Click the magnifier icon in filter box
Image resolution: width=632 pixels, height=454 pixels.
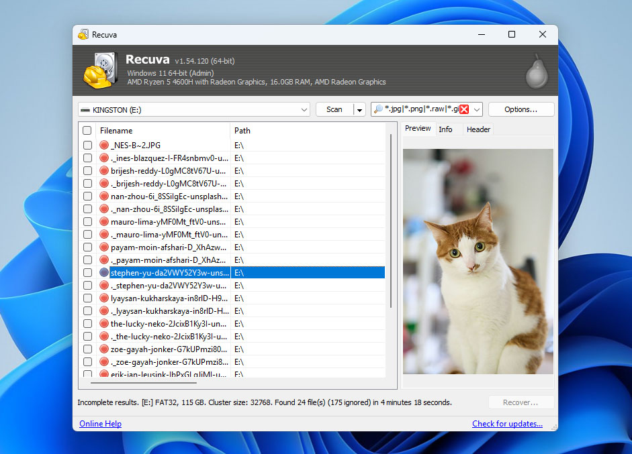click(x=378, y=109)
